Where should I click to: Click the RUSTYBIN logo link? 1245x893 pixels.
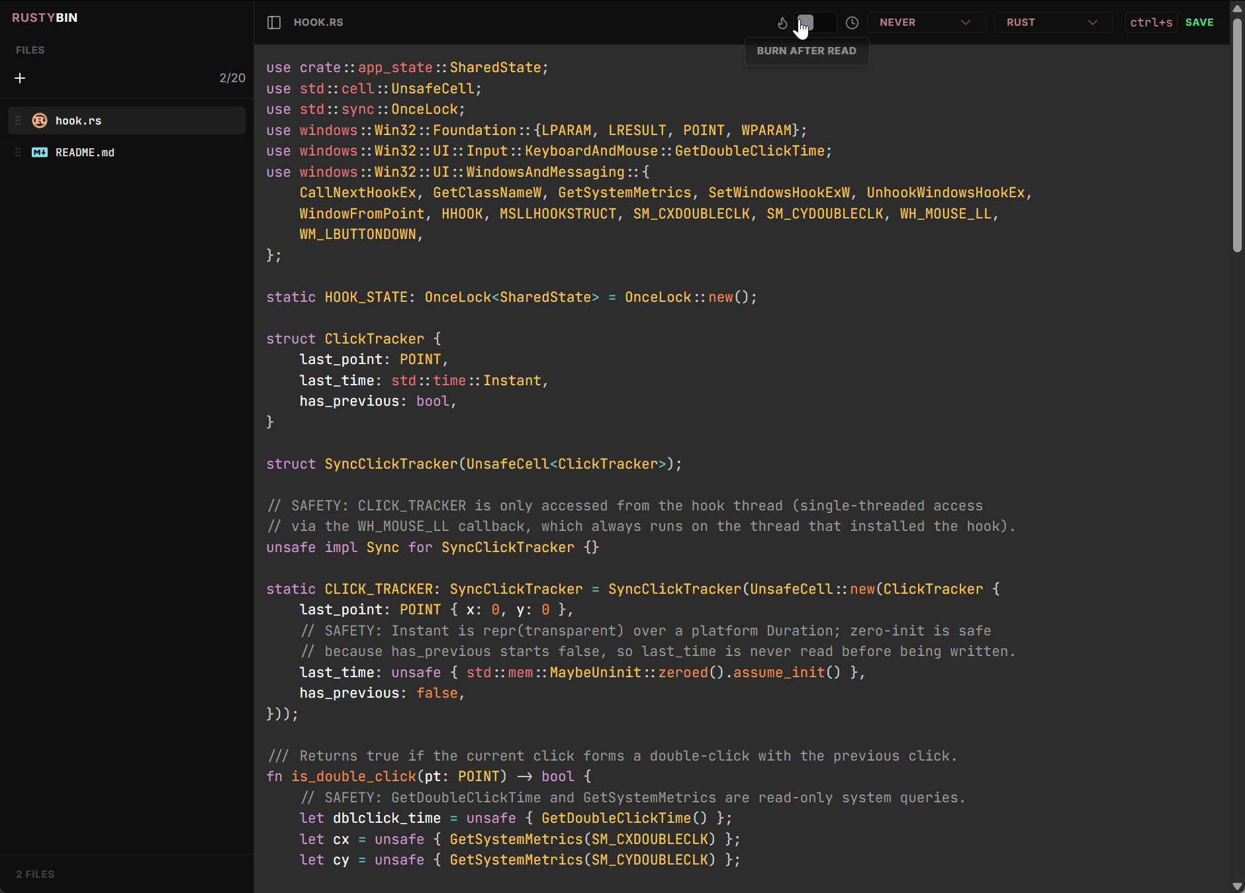pyautogui.click(x=44, y=18)
